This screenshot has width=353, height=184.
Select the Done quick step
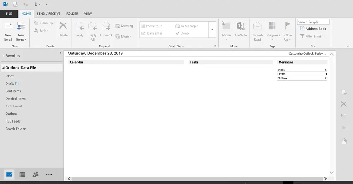[x=182, y=33]
